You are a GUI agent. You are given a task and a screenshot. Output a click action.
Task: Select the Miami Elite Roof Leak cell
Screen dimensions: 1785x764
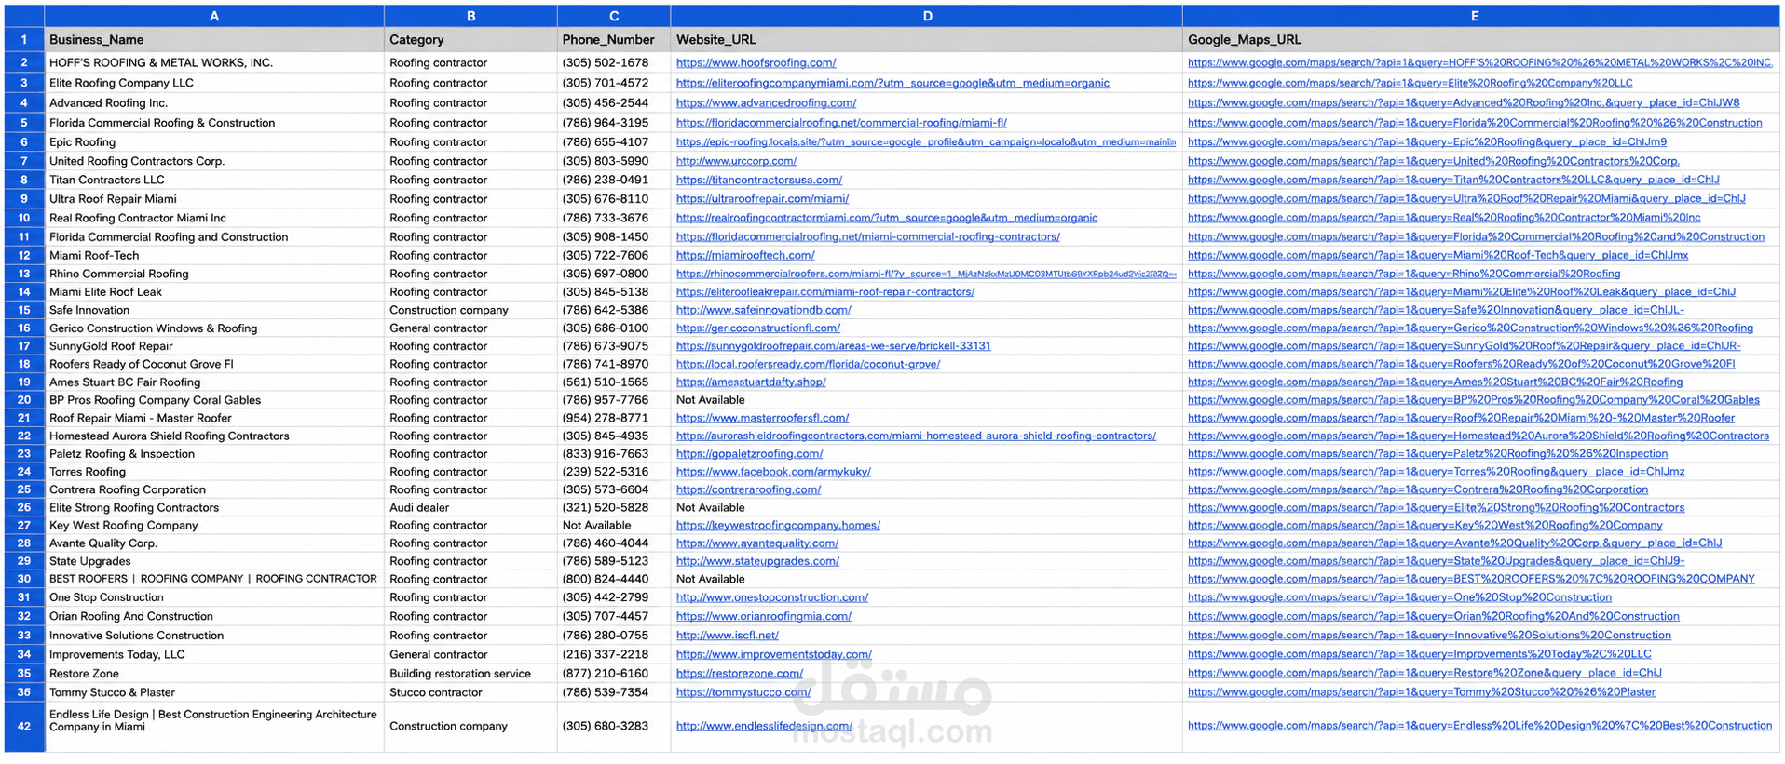(214, 291)
